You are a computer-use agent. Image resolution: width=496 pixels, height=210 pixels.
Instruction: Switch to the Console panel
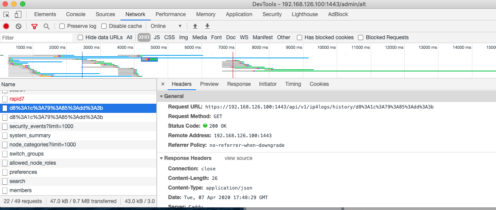tap(76, 14)
